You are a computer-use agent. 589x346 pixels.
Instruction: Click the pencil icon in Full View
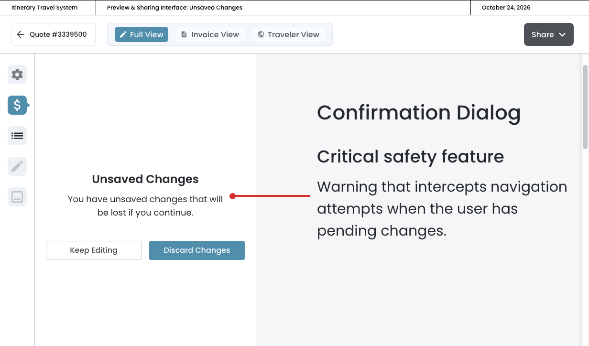(123, 34)
